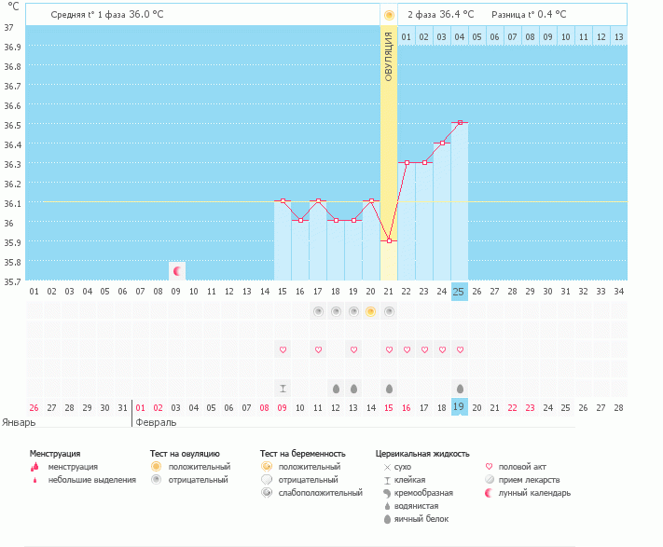Image resolution: width=663 pixels, height=547 pixels.
Task: Click the 'Январь' month label
Action: point(19,422)
